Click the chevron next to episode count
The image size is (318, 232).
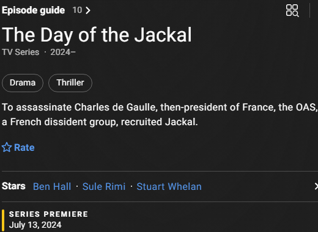click(x=88, y=10)
